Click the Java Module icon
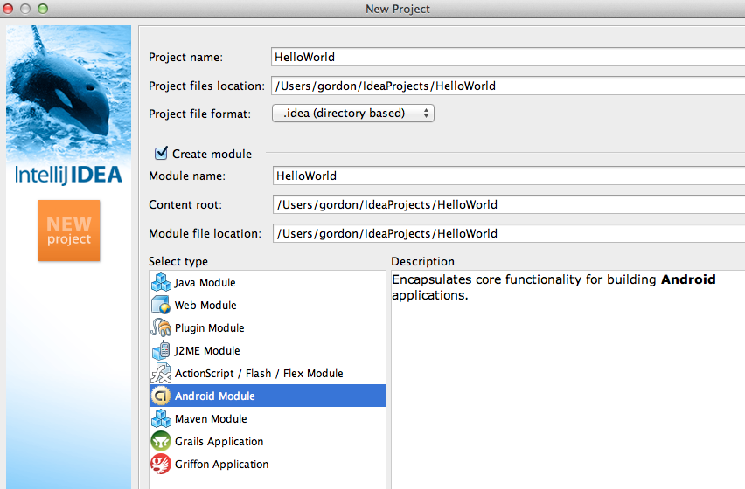This screenshot has width=745, height=489. pyautogui.click(x=161, y=283)
